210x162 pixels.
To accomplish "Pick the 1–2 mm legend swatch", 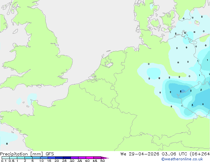I will click(x=21, y=158).
